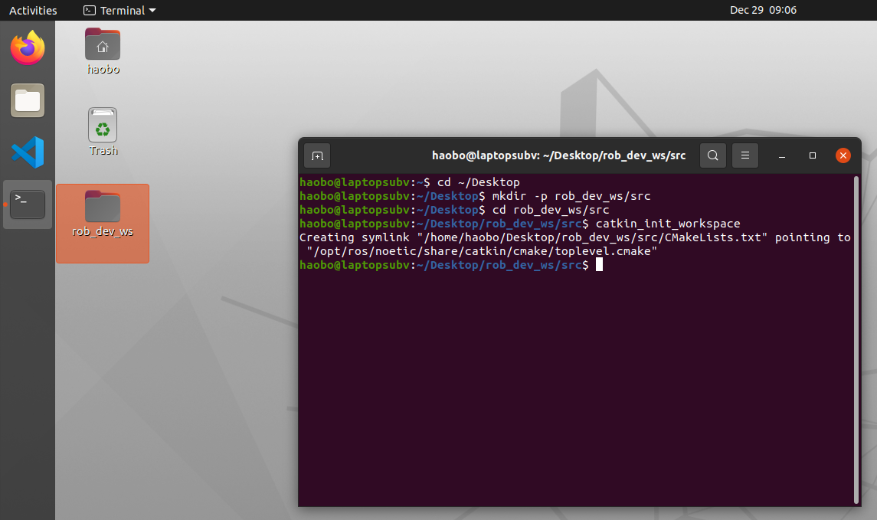Click the 'cd ~/Desktop' command line

478,182
